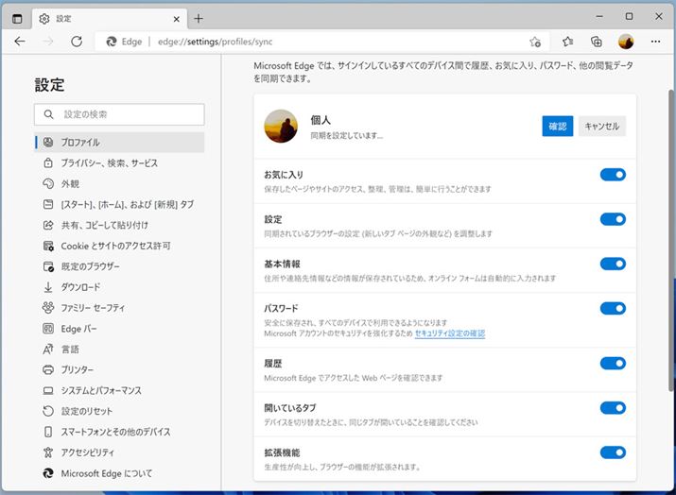The height and width of the screenshot is (495, 676).
Task: Switch off 拡張機能 sync toggle
Action: pos(613,452)
